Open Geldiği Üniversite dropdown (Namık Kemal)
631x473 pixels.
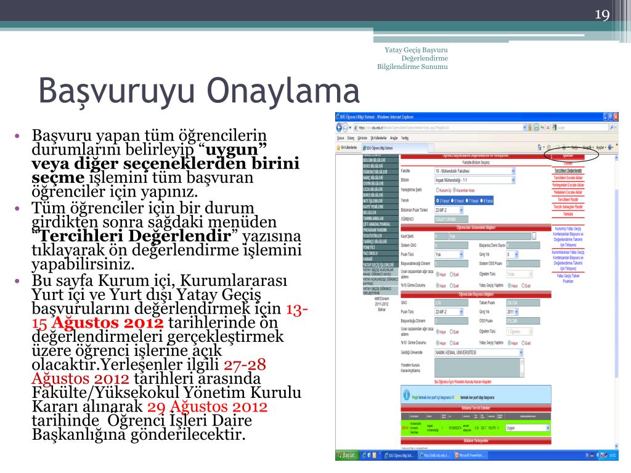(x=479, y=352)
